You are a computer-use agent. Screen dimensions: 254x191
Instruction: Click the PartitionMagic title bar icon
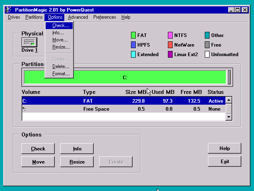(x=8, y=10)
